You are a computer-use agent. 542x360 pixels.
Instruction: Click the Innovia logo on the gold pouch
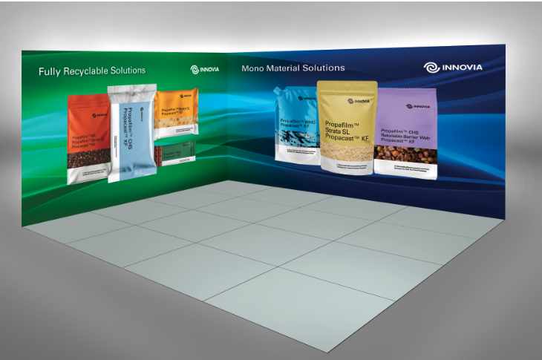[x=359, y=101]
